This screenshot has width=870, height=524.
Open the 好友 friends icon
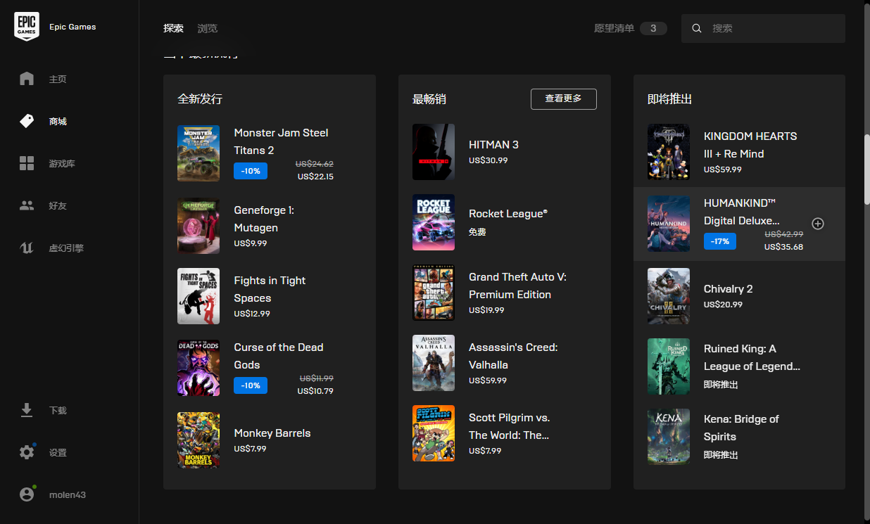pyautogui.click(x=27, y=205)
